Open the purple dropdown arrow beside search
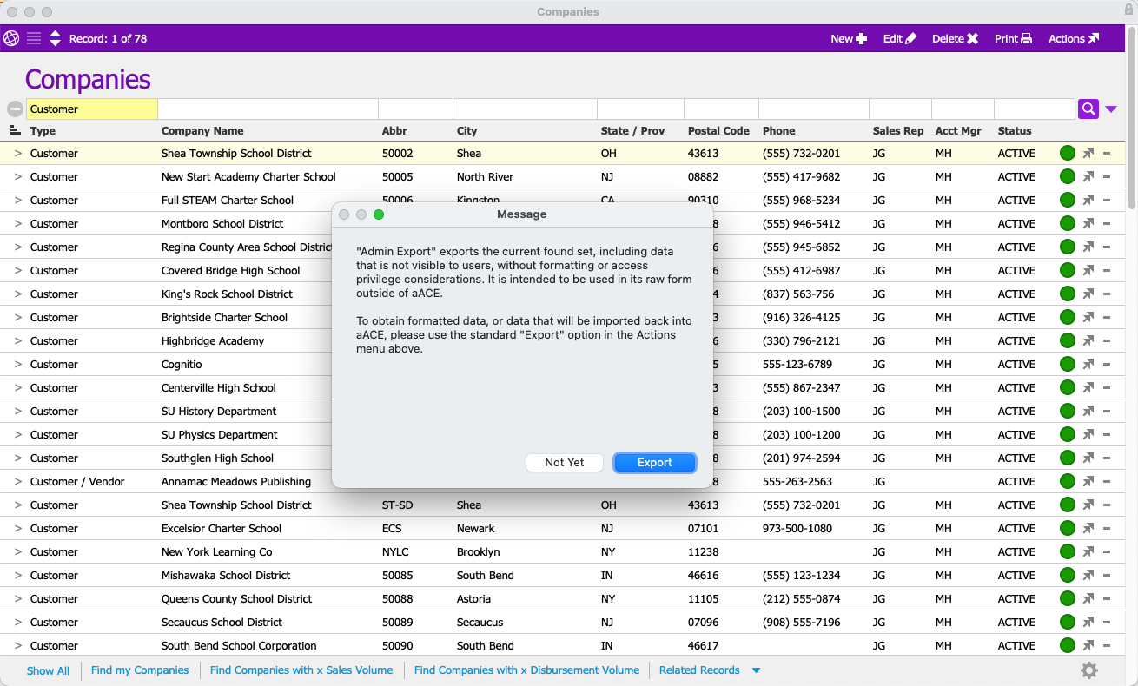 1111,109
